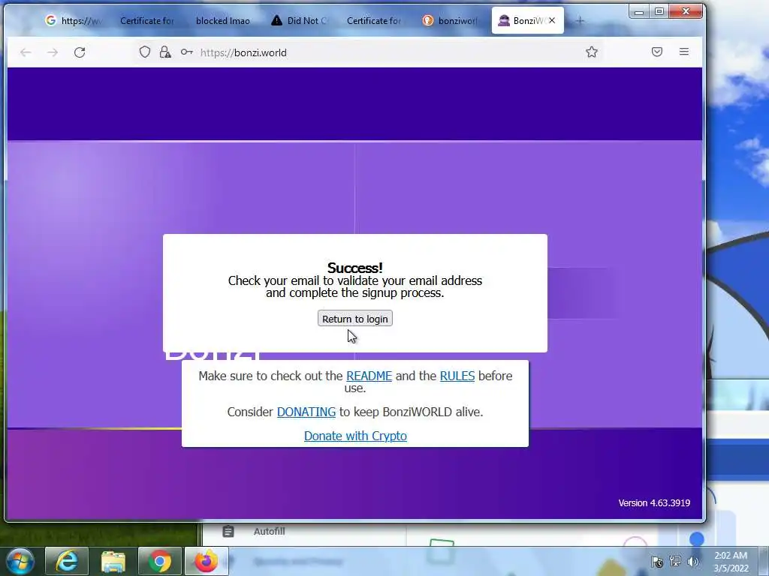Follow the DONATING link
The image size is (769, 576).
coord(306,412)
